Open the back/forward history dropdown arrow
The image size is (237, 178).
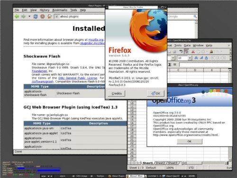29,16
